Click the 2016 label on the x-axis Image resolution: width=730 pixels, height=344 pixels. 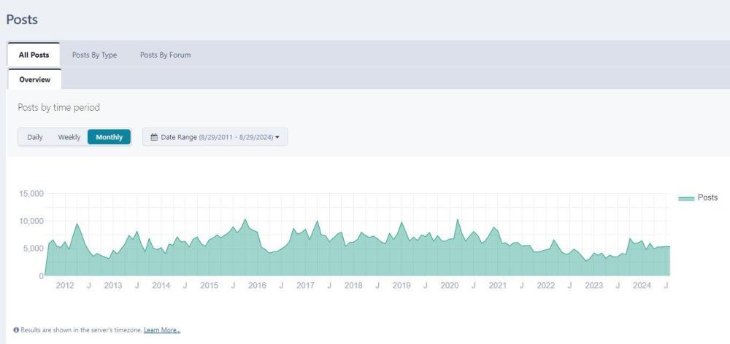(x=257, y=285)
